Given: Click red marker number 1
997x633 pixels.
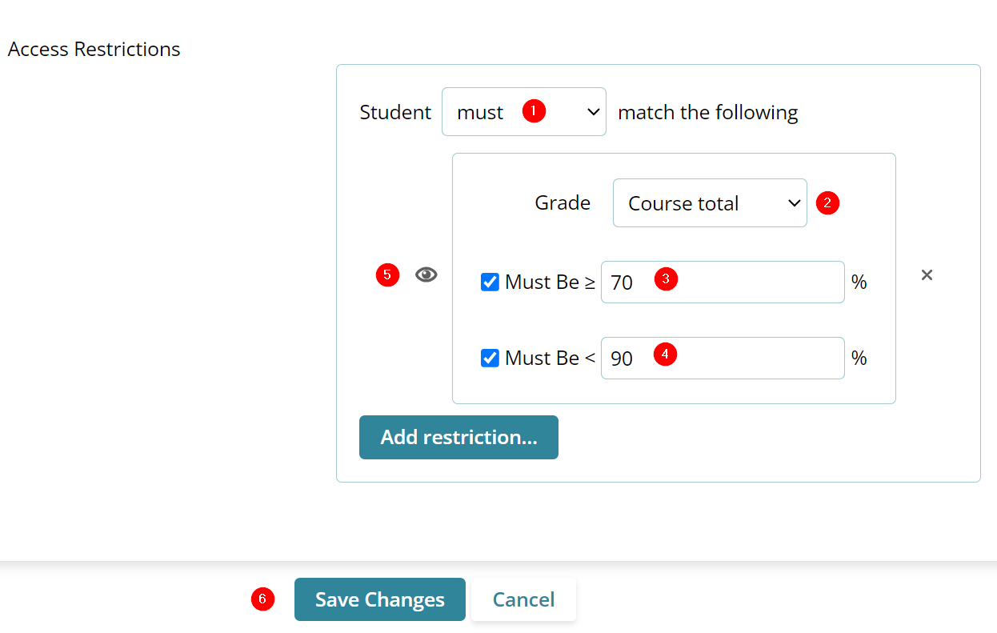Looking at the screenshot, I should tap(534, 111).
